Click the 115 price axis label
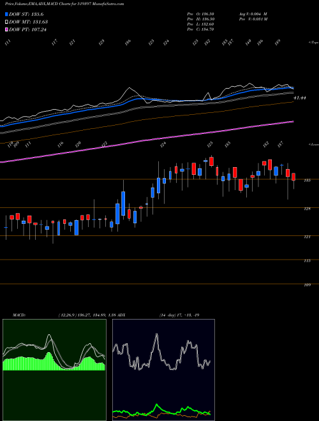The width and height of the screenshot is (319, 421). pos(308,261)
